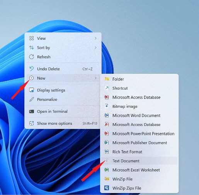The height and width of the screenshot is (195, 199).
Task: Expand the New submenu chevron
Action: coord(95,78)
